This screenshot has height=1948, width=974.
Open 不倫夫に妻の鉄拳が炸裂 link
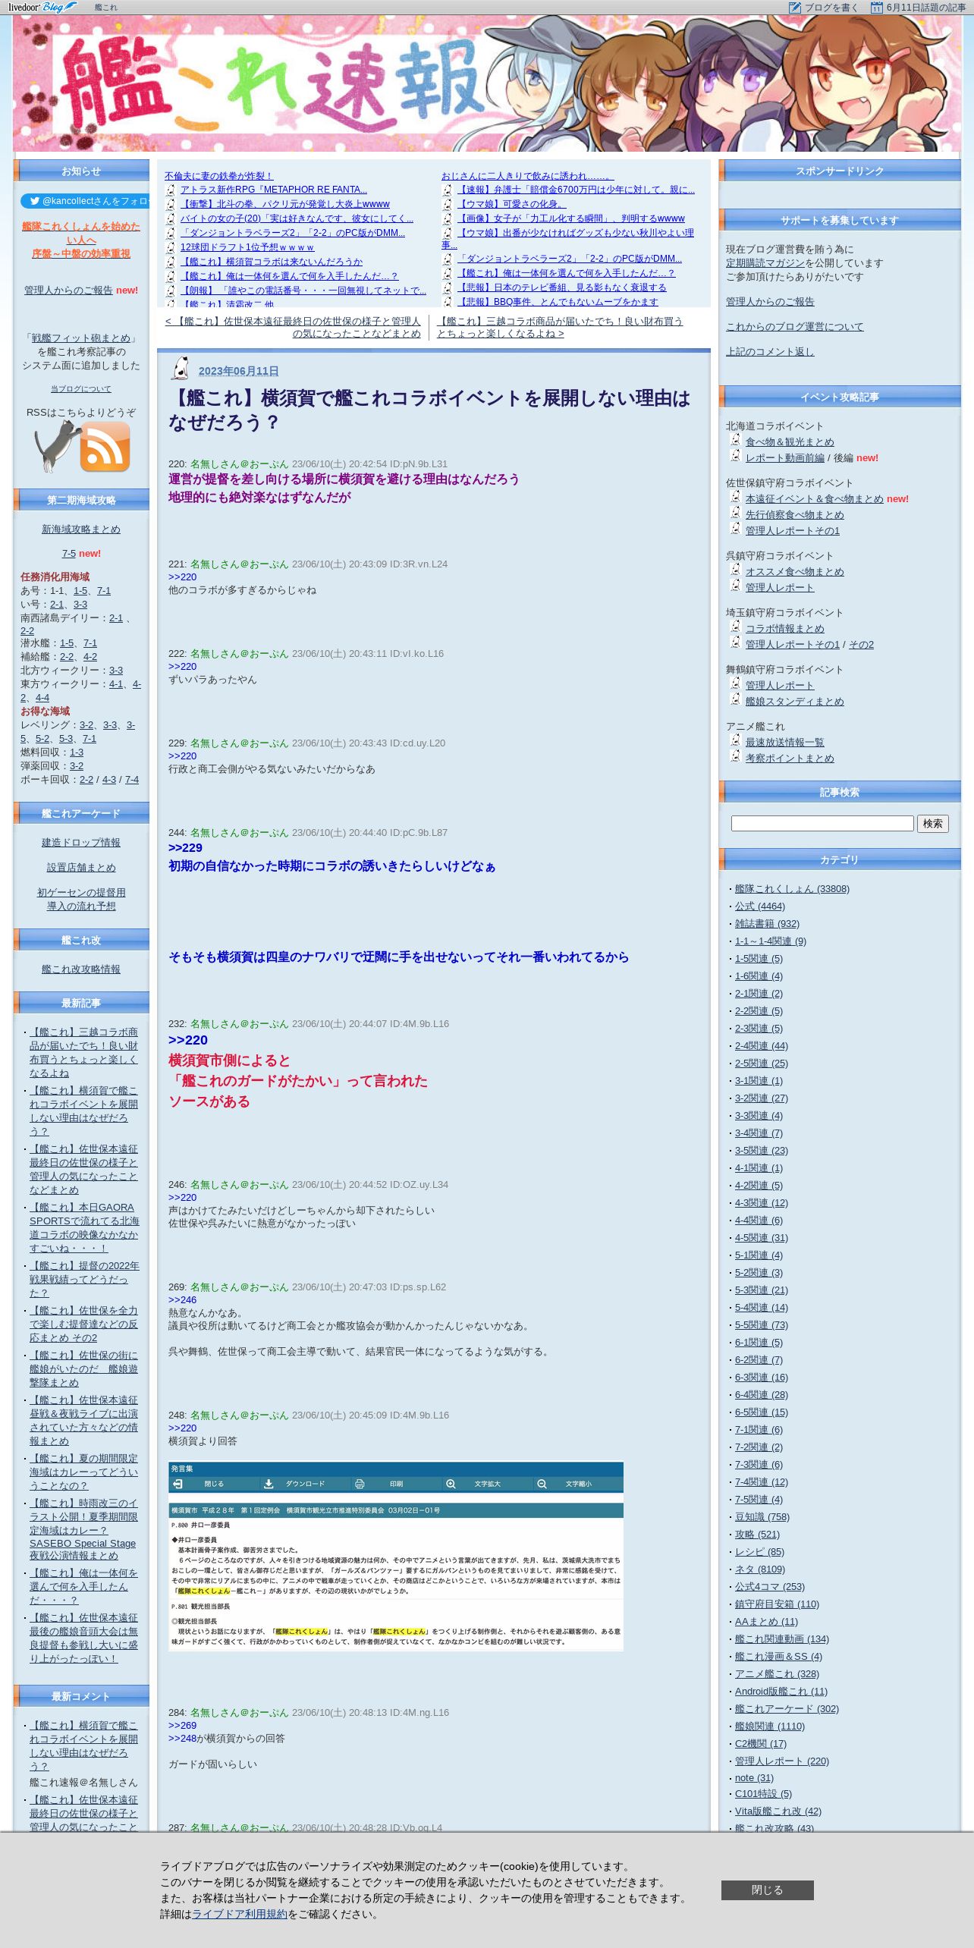(x=218, y=176)
